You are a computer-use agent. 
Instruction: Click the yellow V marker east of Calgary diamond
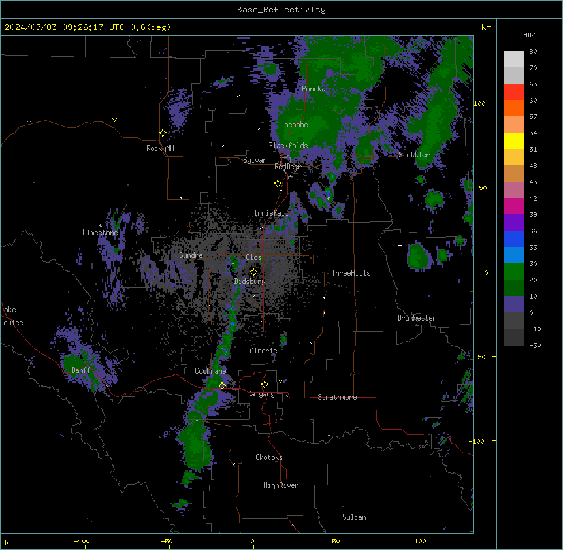click(x=280, y=381)
